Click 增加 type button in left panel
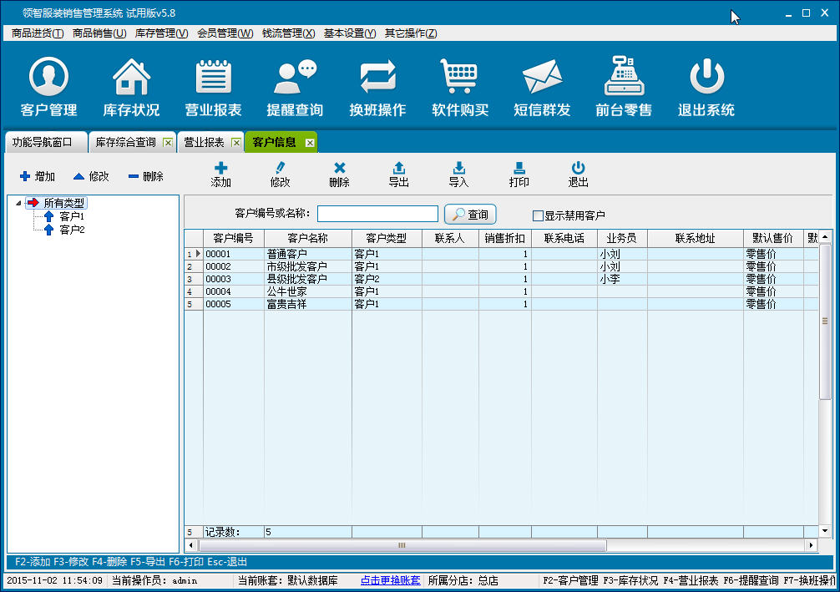Screen dimensions: 840x592 tap(38, 176)
